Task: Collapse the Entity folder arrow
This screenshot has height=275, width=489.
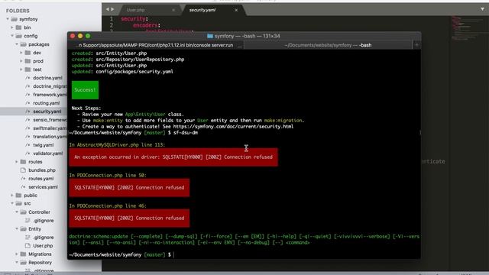Action: [17, 229]
